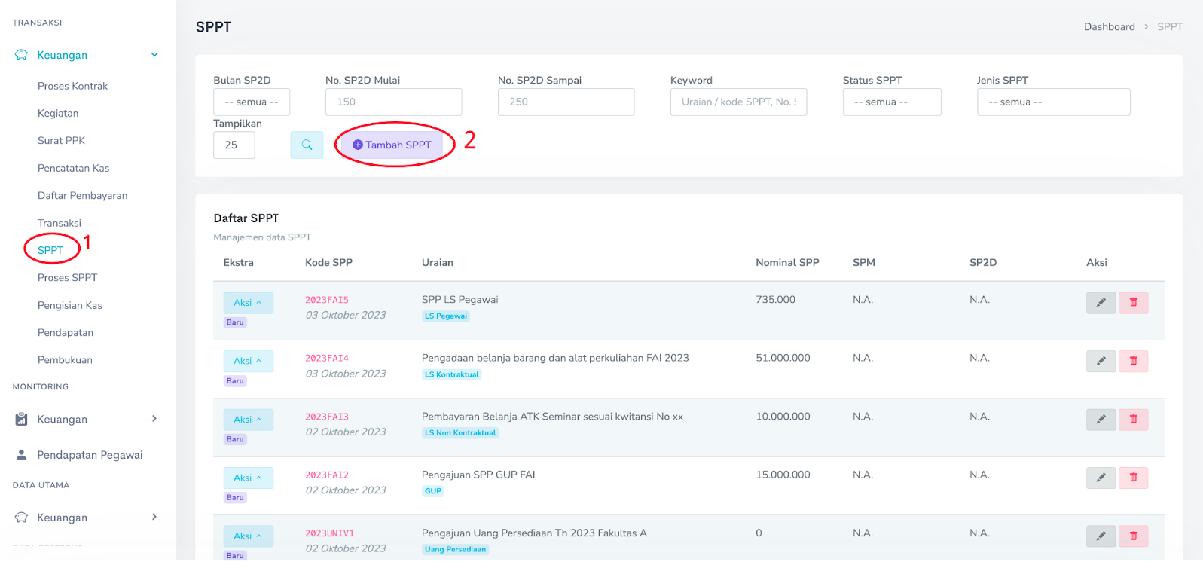Navigate to Dashboard breadcrumb link
Viewport: 1203px width, 574px height.
pos(1109,26)
